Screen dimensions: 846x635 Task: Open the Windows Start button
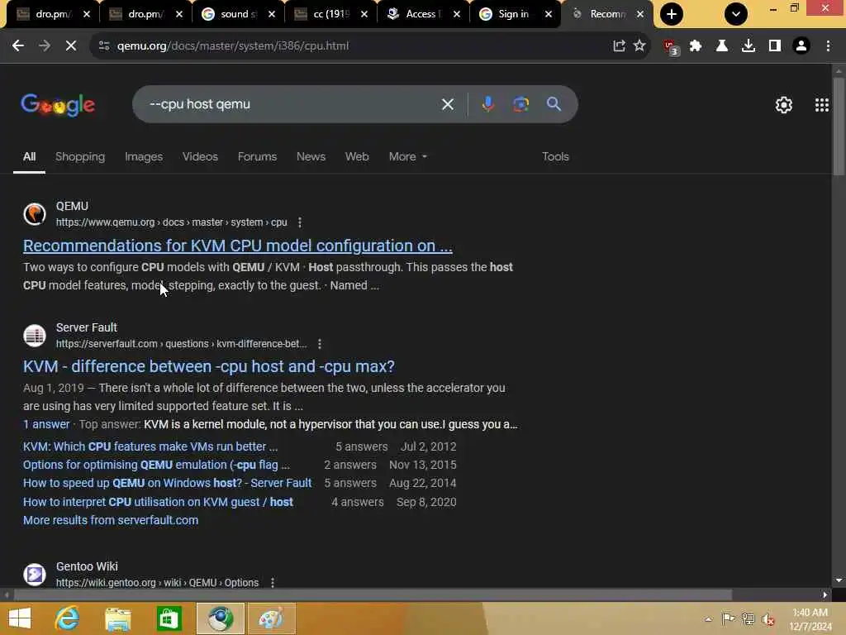pos(20,618)
